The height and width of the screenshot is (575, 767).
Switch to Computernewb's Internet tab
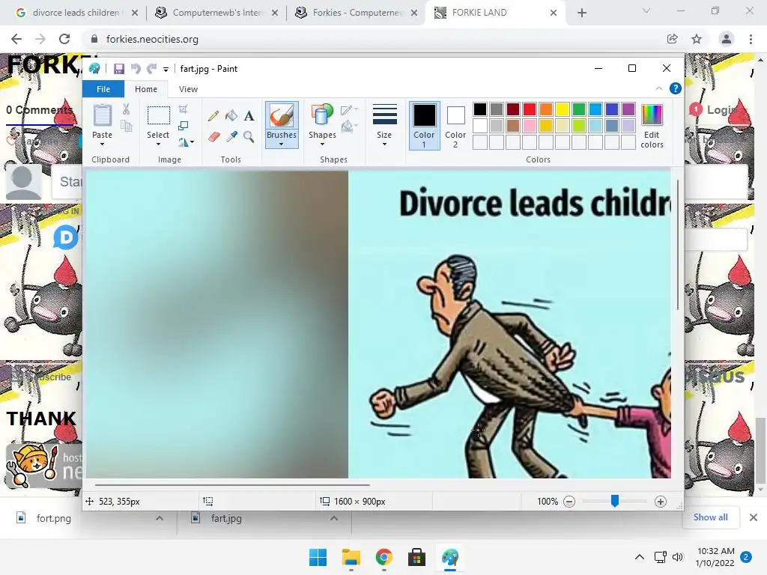pos(215,13)
